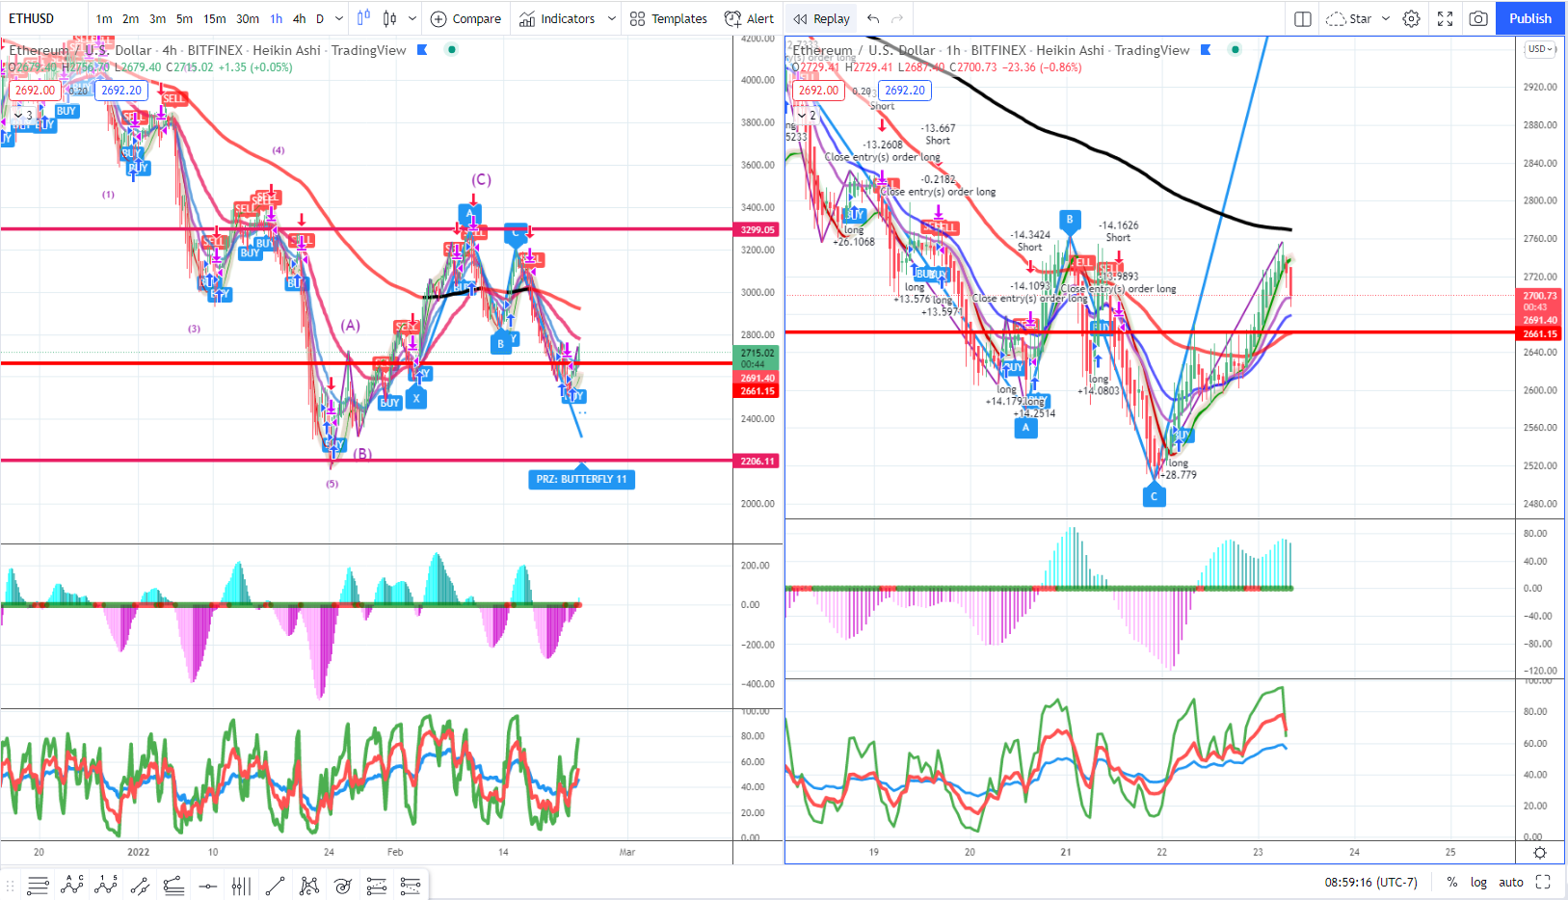Select the Cypher harmonic pattern tool
Screen dimensions: 1568x900
click(308, 886)
